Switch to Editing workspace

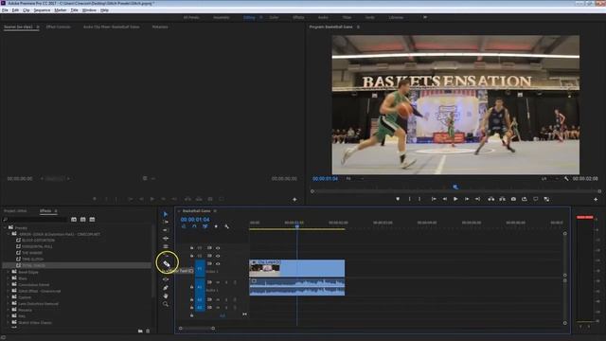(249, 17)
